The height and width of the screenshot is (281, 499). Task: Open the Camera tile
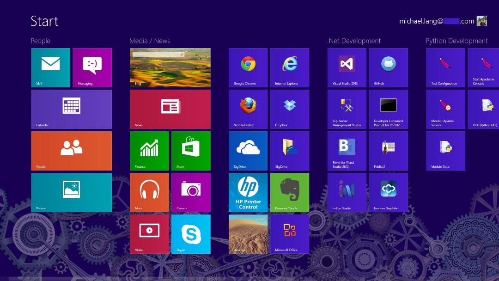click(x=191, y=193)
